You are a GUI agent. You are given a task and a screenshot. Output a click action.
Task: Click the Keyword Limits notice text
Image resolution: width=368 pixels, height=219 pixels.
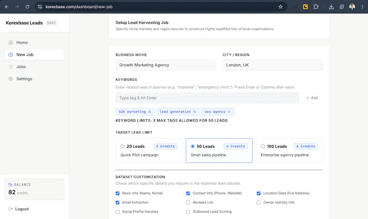click(172, 121)
